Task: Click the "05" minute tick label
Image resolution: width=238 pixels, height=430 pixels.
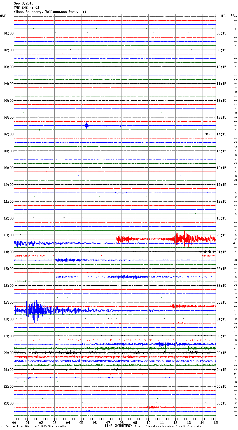Action: [x=81, y=422]
